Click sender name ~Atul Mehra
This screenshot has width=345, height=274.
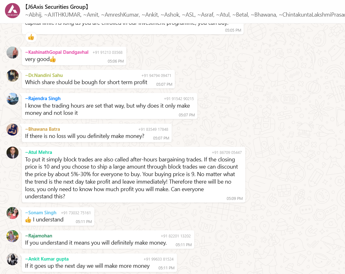[39, 152]
